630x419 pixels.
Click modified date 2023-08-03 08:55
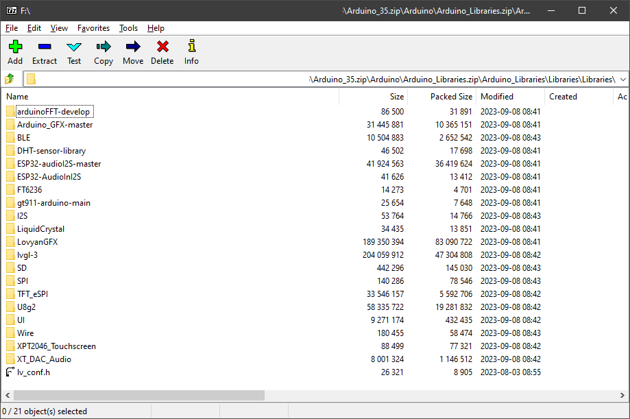[511, 372]
